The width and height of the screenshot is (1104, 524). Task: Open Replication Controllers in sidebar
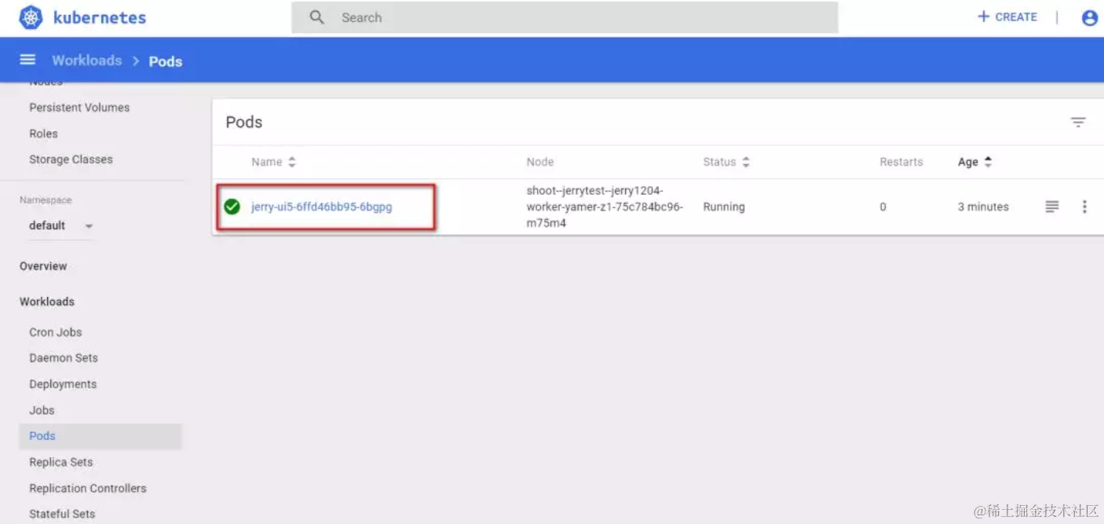88,488
